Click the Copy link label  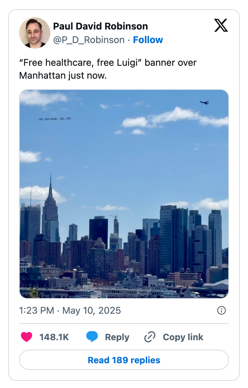click(182, 337)
